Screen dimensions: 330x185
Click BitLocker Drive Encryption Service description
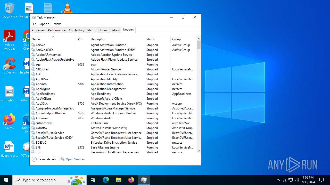(x=114, y=143)
